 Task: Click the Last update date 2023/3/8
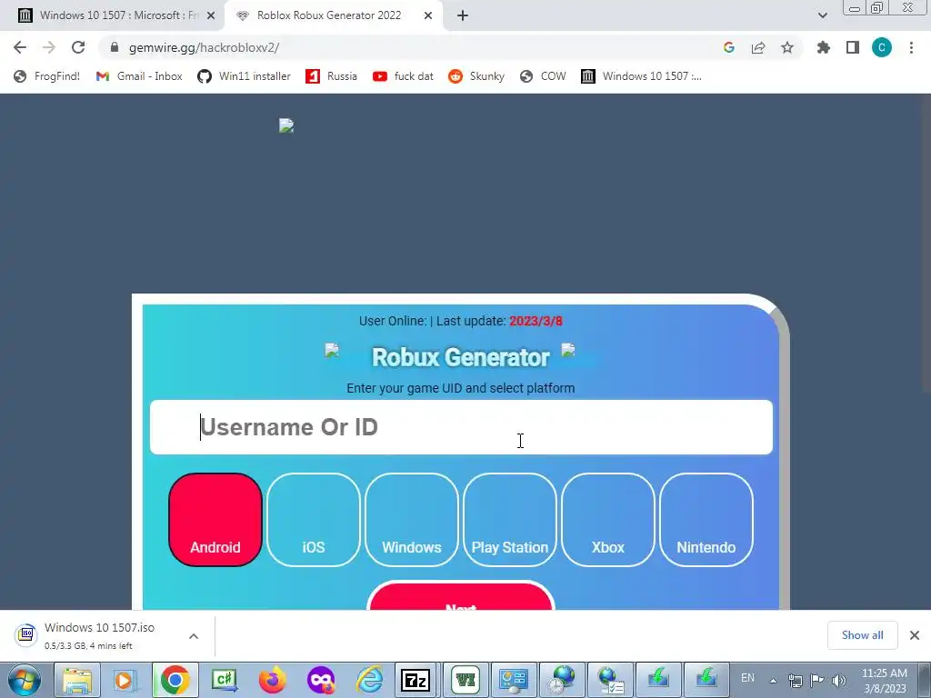point(536,321)
